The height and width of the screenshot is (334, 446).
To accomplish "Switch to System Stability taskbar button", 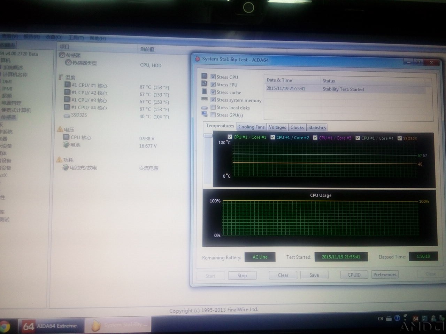I will [x=118, y=325].
